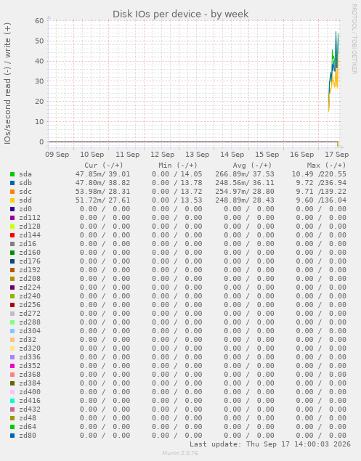
Task: Select the zd112 device label
Action: (30, 218)
